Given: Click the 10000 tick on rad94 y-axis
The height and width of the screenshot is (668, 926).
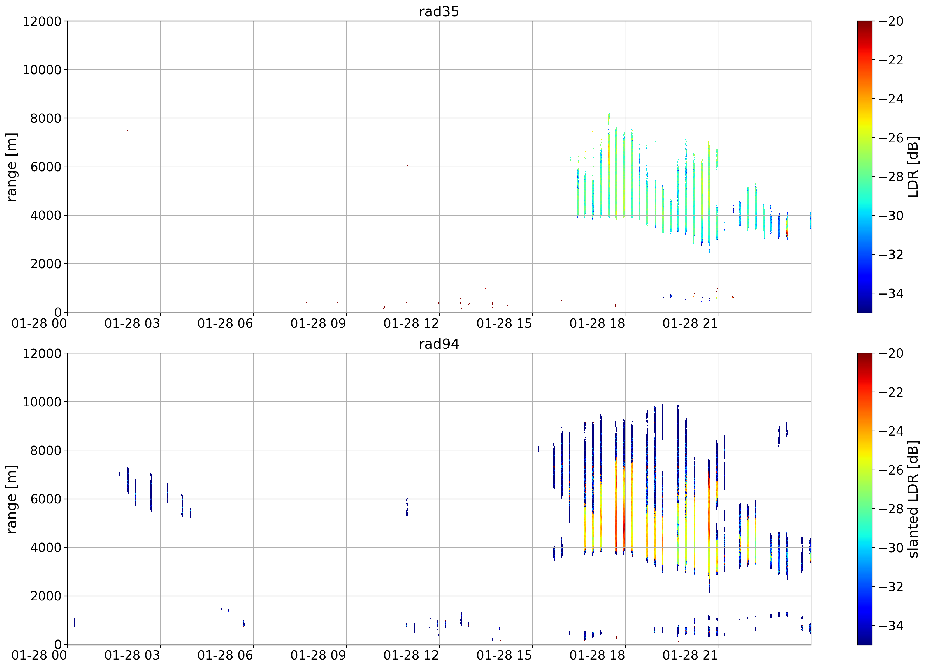Looking at the screenshot, I should (42, 402).
